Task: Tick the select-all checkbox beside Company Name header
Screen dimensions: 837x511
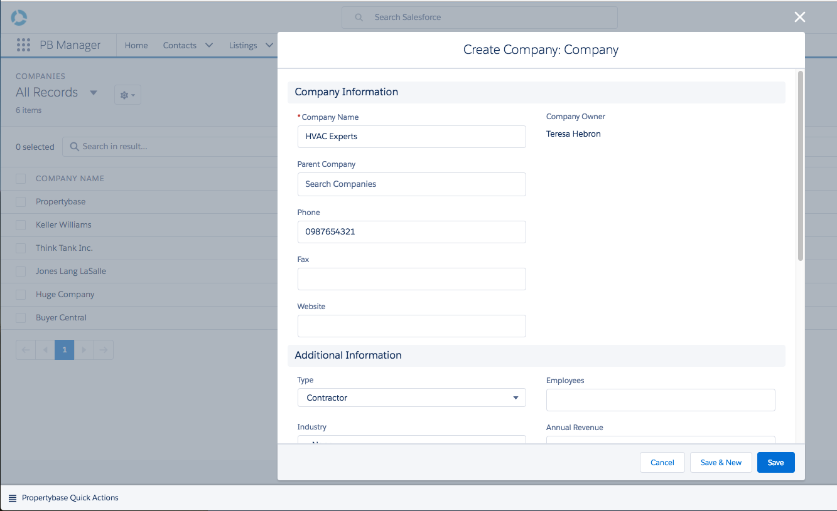Action: point(21,179)
